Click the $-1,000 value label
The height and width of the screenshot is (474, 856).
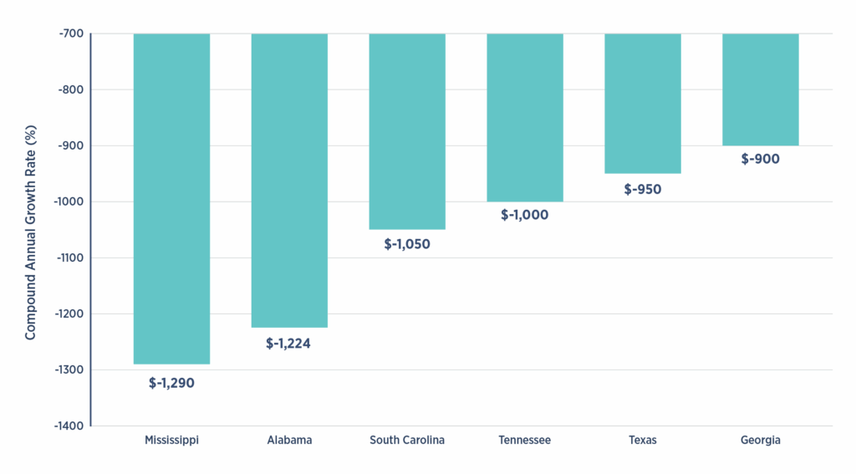pos(525,215)
